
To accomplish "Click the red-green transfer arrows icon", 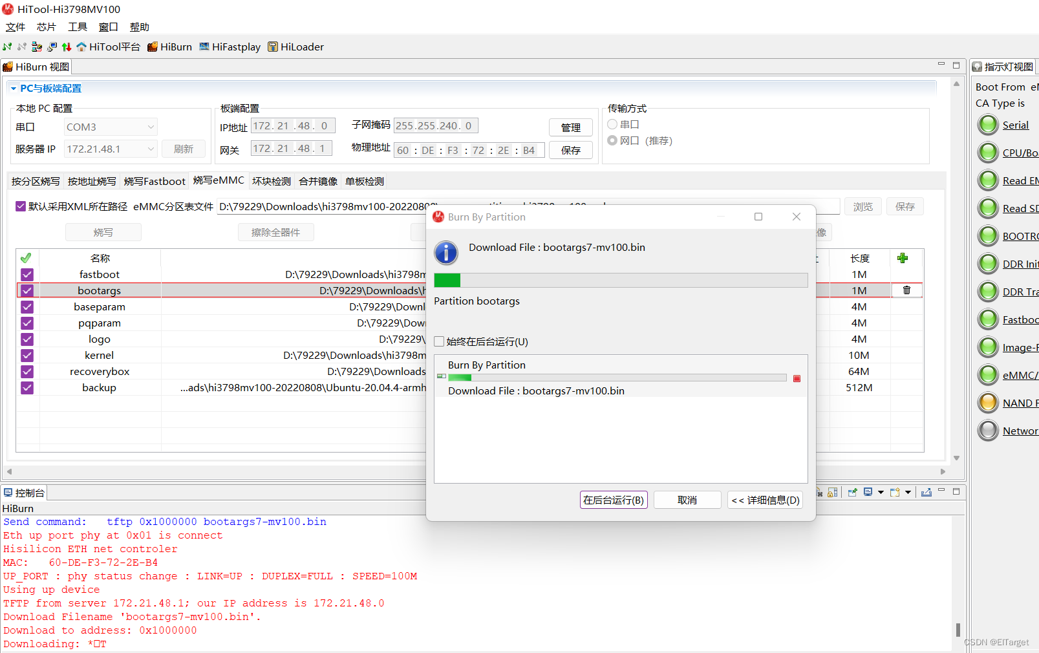I will tap(67, 47).
